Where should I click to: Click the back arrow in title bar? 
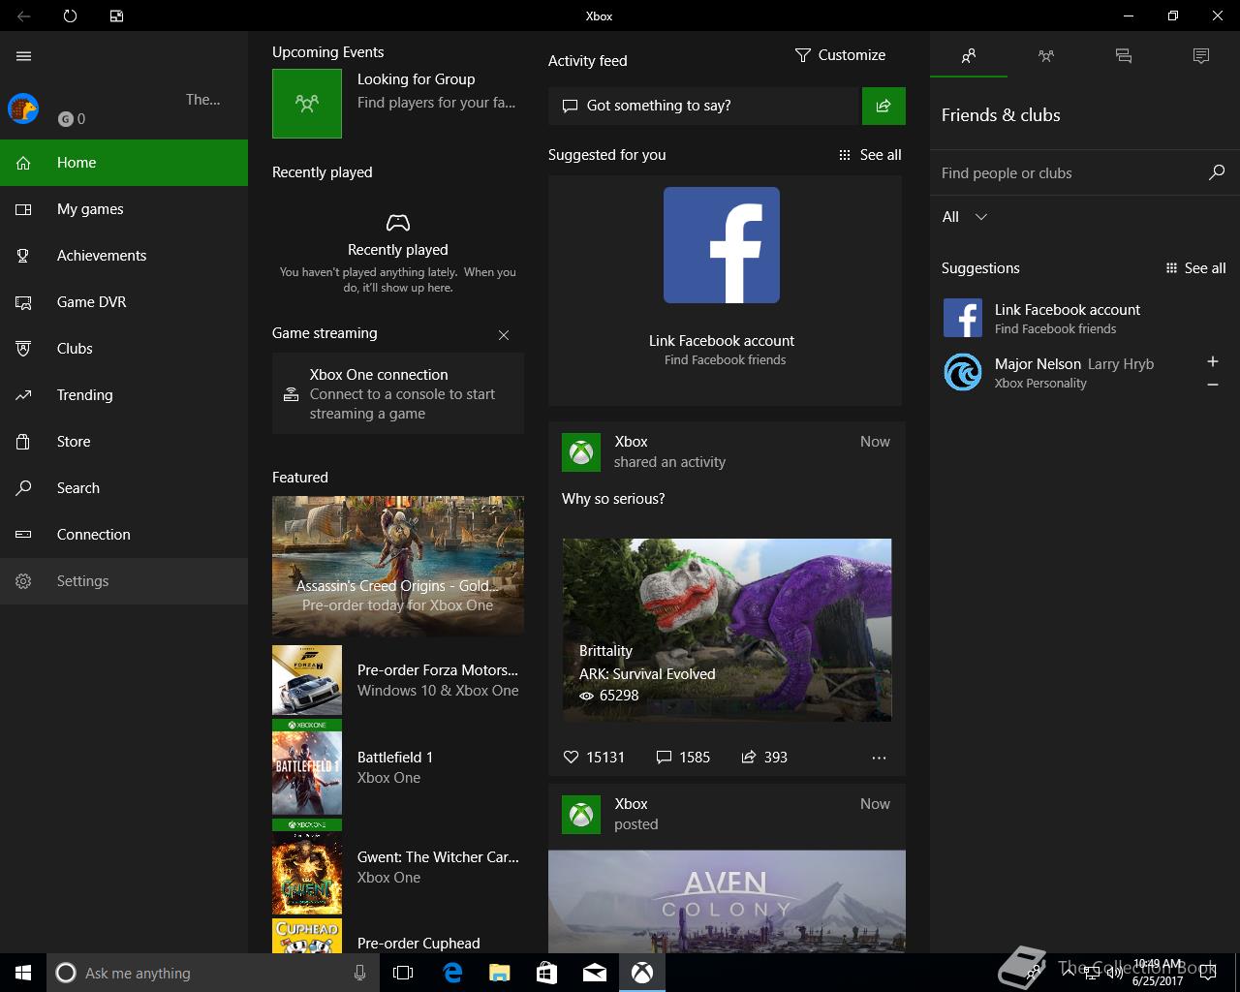coord(23,15)
